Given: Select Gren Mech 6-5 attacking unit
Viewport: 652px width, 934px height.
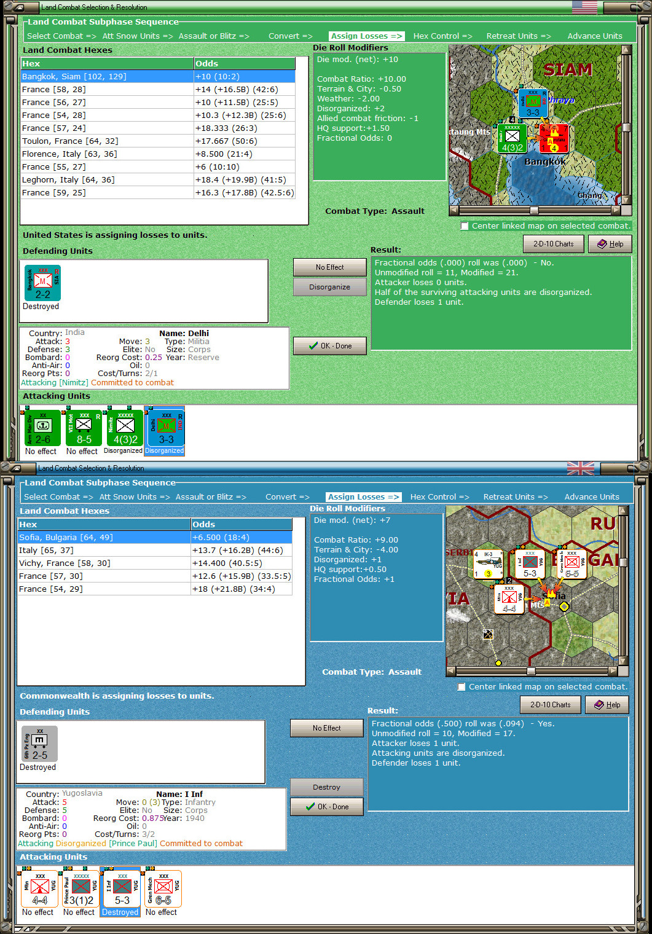Looking at the screenshot, I should pos(163,889).
